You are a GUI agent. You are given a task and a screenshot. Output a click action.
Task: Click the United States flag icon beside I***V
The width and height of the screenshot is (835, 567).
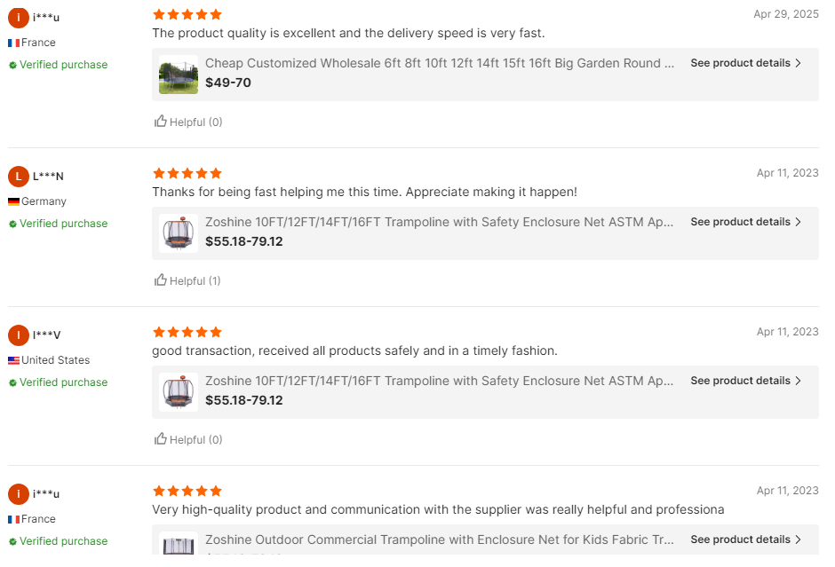tap(13, 359)
